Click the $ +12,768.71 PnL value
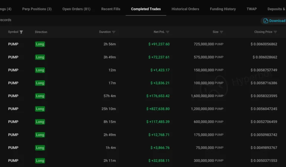The image size is (286, 167). pyautogui.click(x=159, y=135)
